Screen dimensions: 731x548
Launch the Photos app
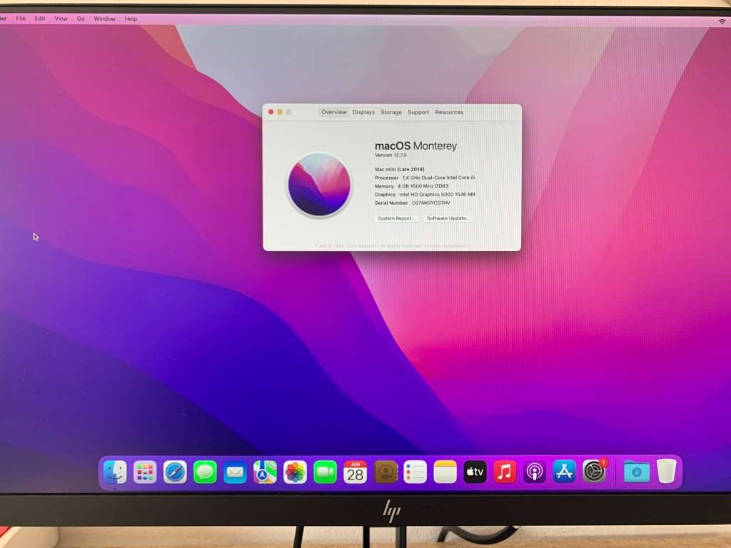point(295,472)
